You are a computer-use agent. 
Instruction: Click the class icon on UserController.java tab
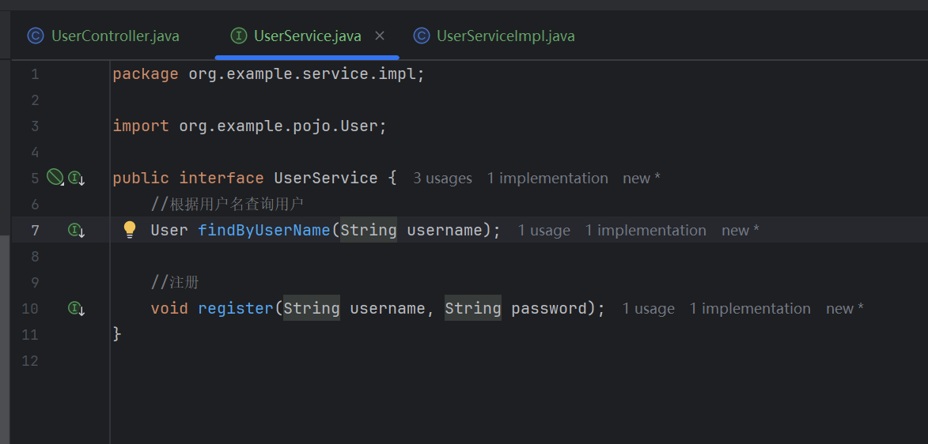[36, 36]
